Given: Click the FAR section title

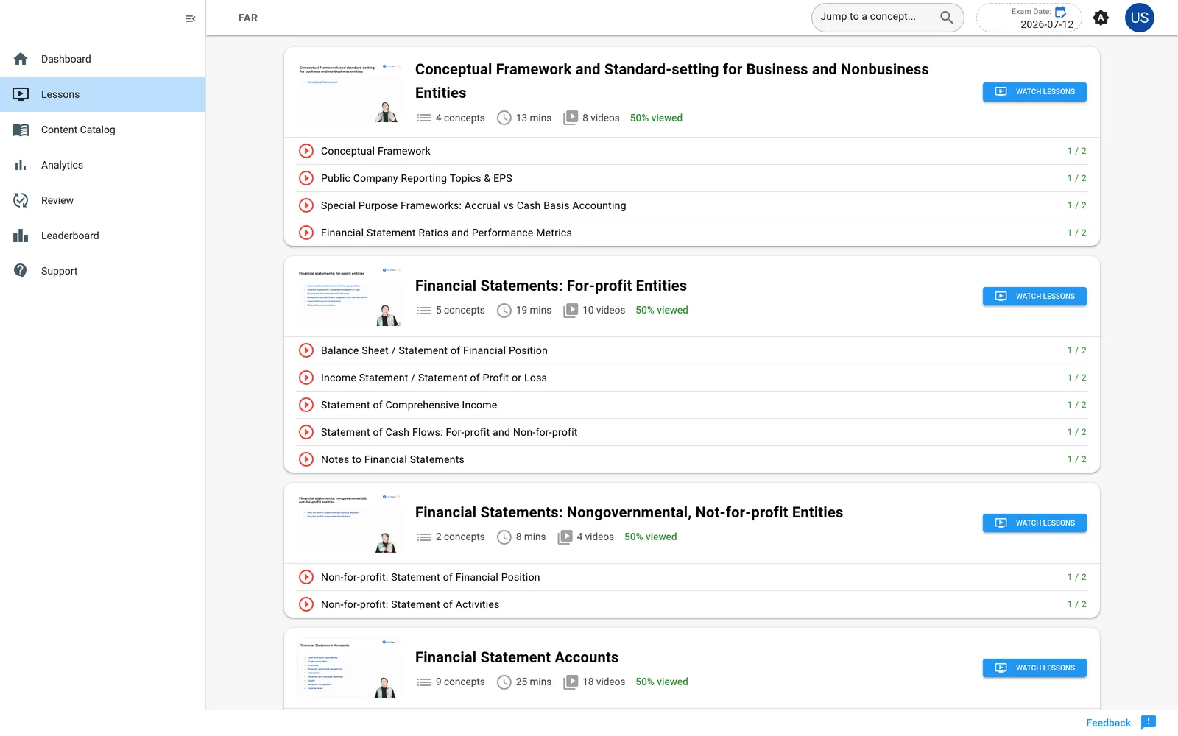Looking at the screenshot, I should coord(248,18).
